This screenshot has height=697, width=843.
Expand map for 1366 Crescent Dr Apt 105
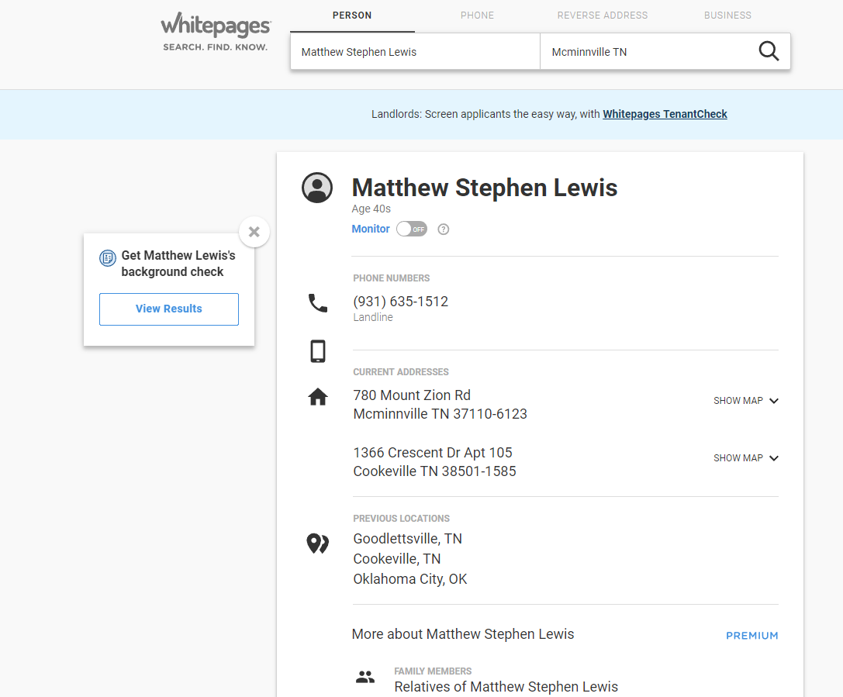tap(746, 458)
